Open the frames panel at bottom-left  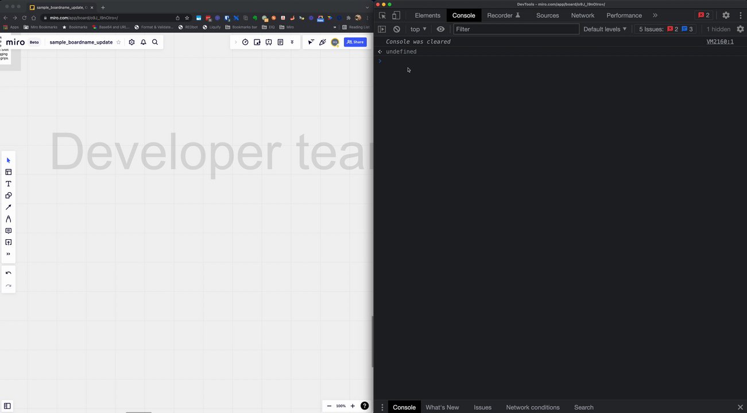pyautogui.click(x=7, y=406)
